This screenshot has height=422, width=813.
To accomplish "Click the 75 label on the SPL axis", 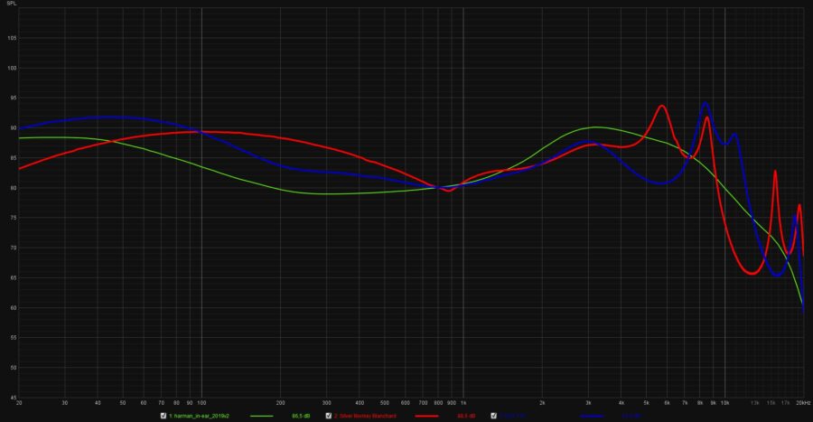I will 13,219.
